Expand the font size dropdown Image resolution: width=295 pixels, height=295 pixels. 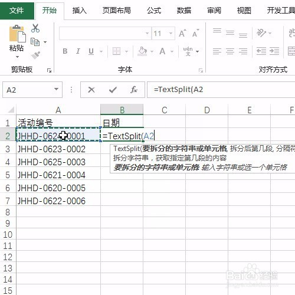point(171,33)
